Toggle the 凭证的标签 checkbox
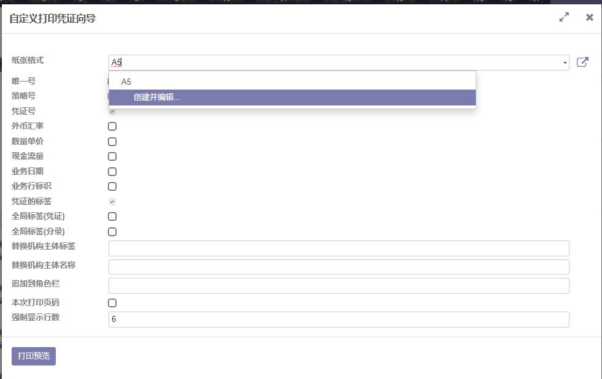 pyautogui.click(x=112, y=202)
